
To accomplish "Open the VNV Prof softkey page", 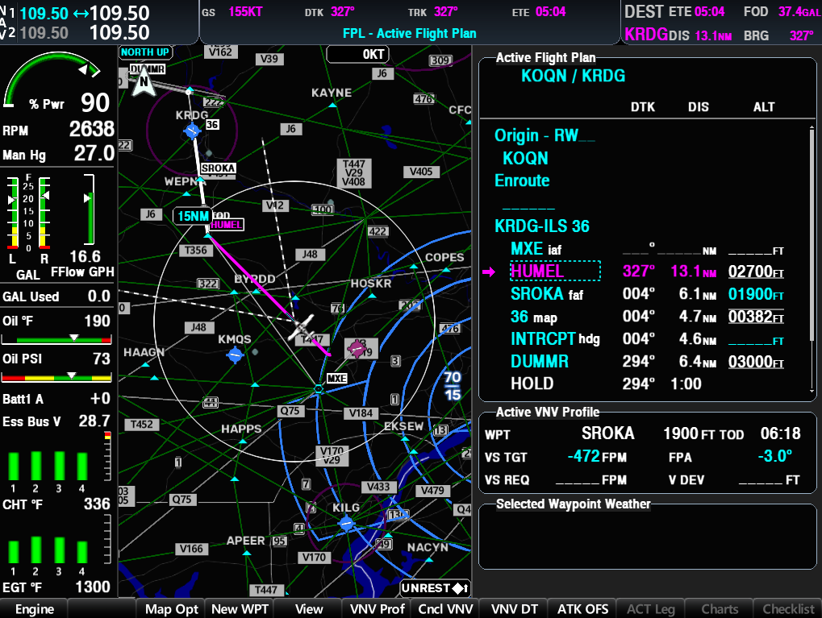I will pyautogui.click(x=378, y=609).
